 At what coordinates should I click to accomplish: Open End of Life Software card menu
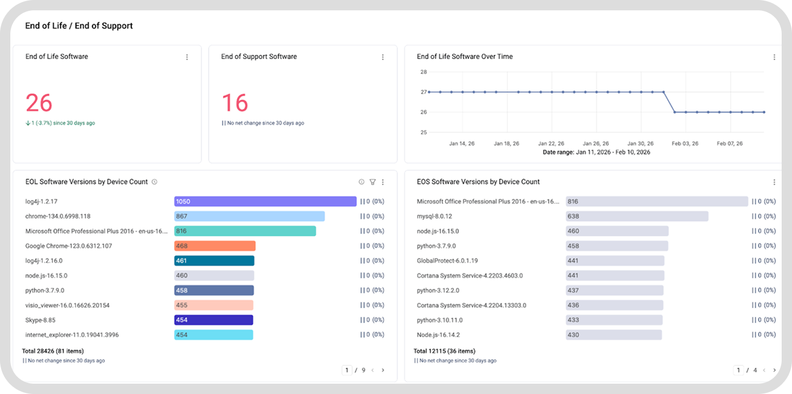[187, 57]
